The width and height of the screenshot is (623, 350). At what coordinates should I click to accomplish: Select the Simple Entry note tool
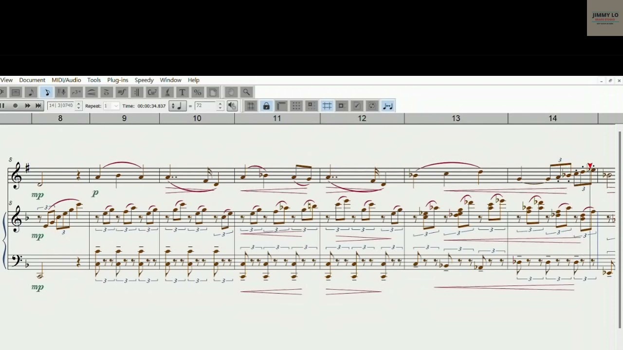coord(31,92)
